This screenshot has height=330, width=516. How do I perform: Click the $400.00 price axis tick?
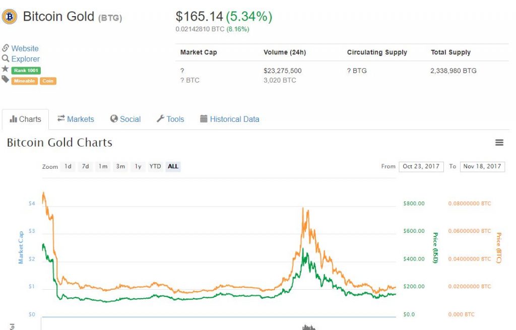[x=414, y=259]
